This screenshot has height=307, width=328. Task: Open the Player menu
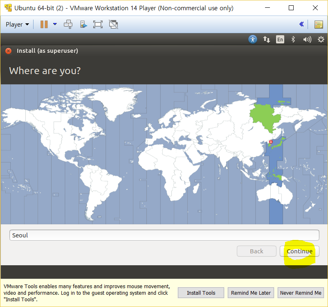point(17,25)
